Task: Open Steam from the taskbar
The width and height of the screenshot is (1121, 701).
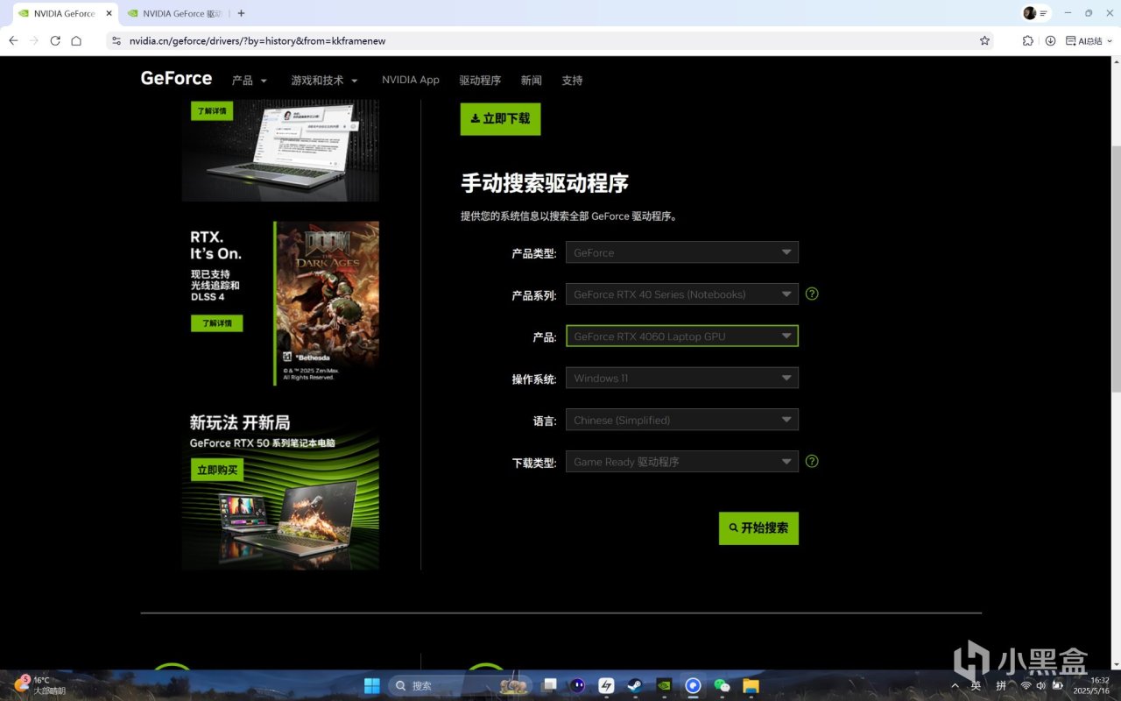Action: click(x=635, y=685)
